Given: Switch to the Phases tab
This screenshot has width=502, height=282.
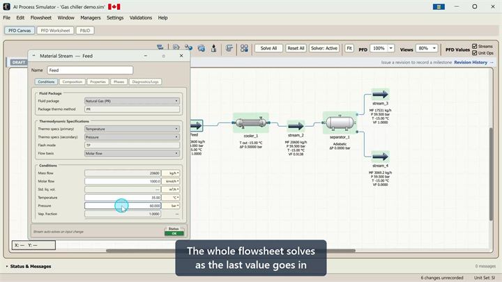Looking at the screenshot, I should 119,82.
